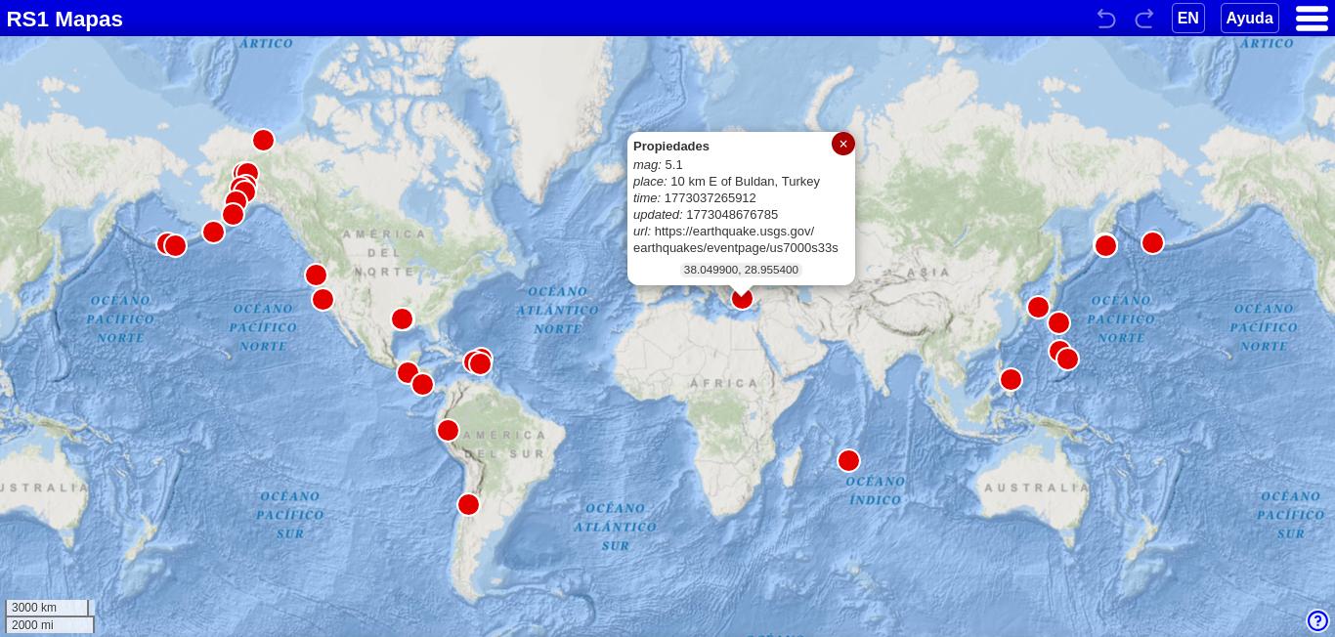1335x637 pixels.
Task: Click the question mark help icon
Action: pyautogui.click(x=1317, y=620)
